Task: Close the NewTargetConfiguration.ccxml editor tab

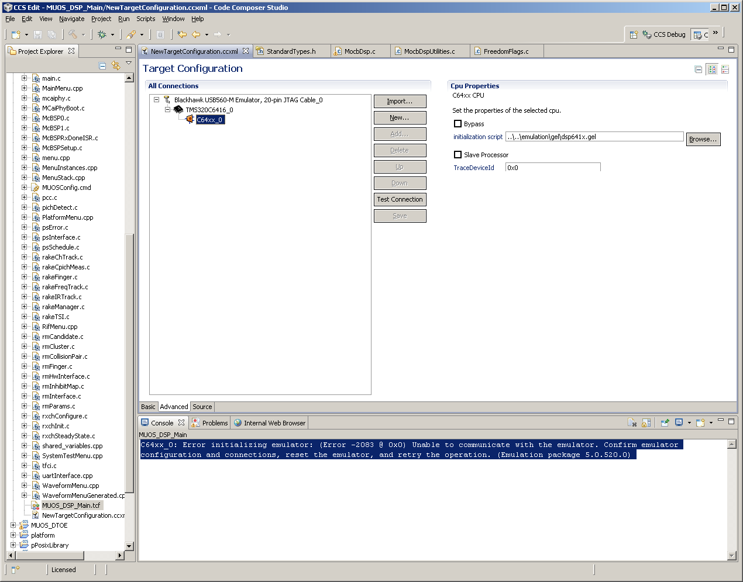Action: 246,51
